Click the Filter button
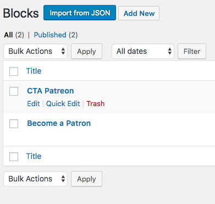This screenshot has width=215, height=204. tap(192, 51)
